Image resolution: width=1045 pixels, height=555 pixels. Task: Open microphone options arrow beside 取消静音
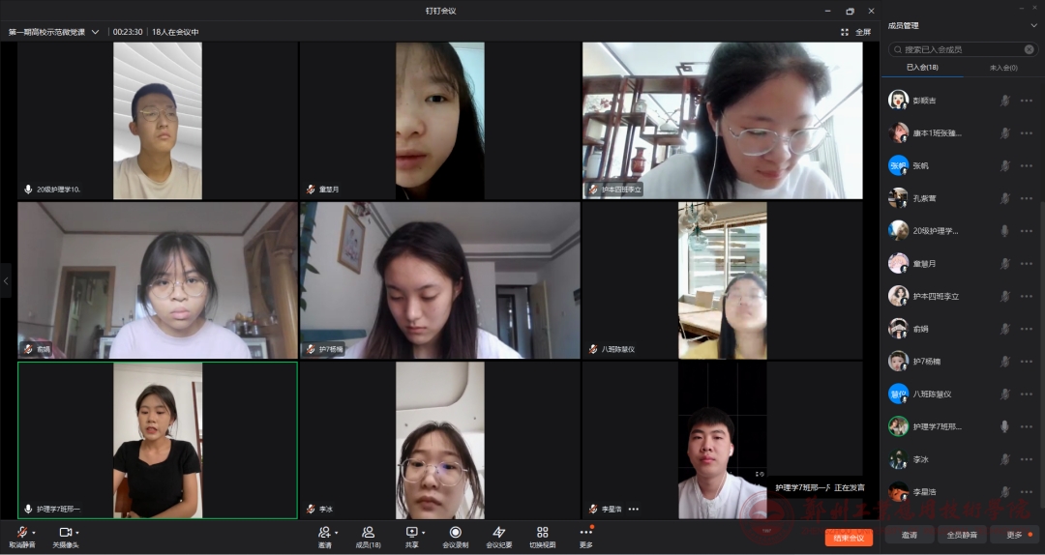coord(34,533)
